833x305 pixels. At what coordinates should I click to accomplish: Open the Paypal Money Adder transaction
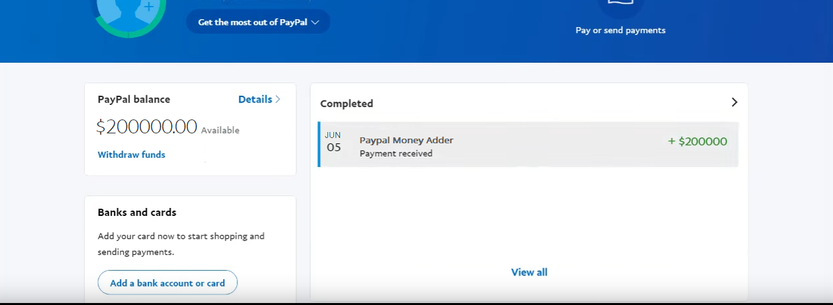click(528, 144)
